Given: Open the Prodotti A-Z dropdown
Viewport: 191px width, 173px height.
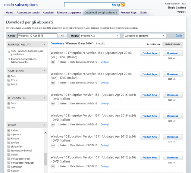Looking at the screenshot, I should pos(100,36).
